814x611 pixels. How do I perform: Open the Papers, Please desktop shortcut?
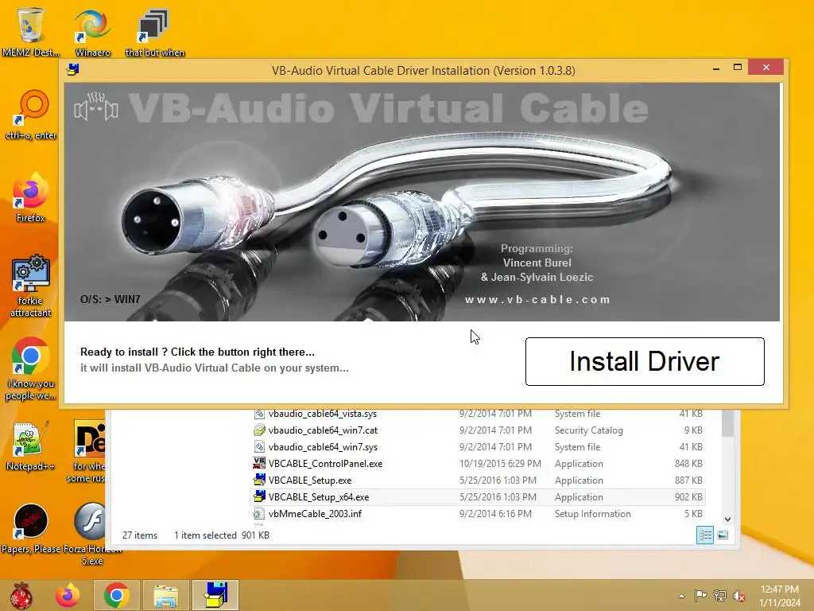pyautogui.click(x=30, y=528)
